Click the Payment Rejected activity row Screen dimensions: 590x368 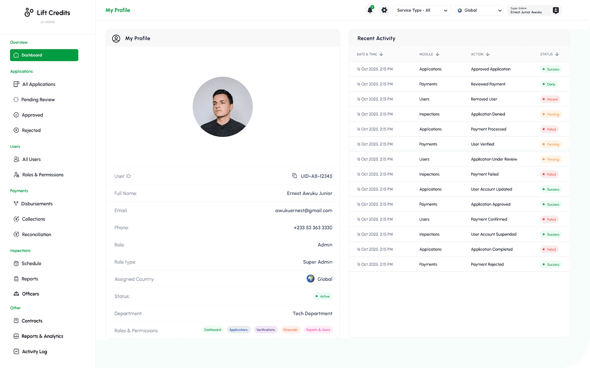[x=459, y=264]
